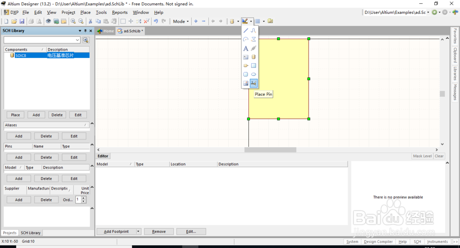This screenshot has width=460, height=248.
Task: Click the Cut scissors icon
Action: coord(90,21)
